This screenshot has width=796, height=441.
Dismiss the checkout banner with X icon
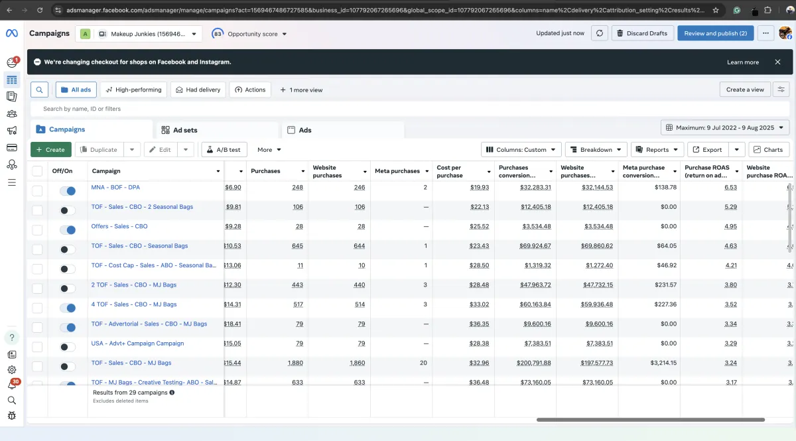[x=777, y=62]
